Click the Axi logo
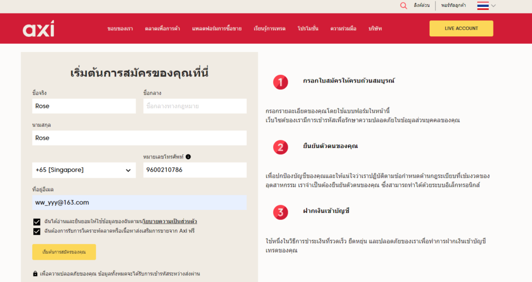Viewport: 532px width, 282px height. (38, 29)
